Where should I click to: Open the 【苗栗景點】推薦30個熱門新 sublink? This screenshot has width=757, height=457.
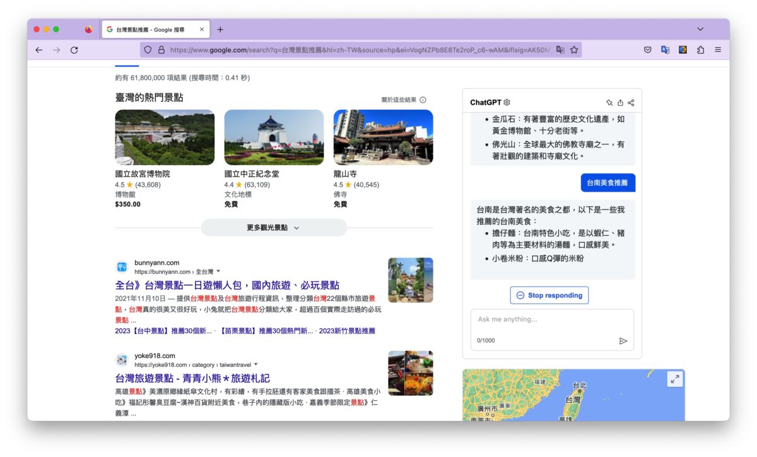[266, 331]
